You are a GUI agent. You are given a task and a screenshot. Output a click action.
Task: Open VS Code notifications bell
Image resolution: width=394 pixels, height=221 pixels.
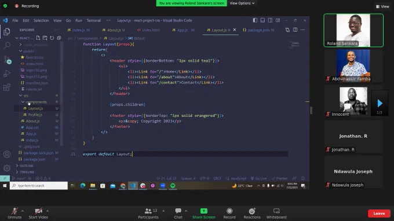tap(303, 178)
